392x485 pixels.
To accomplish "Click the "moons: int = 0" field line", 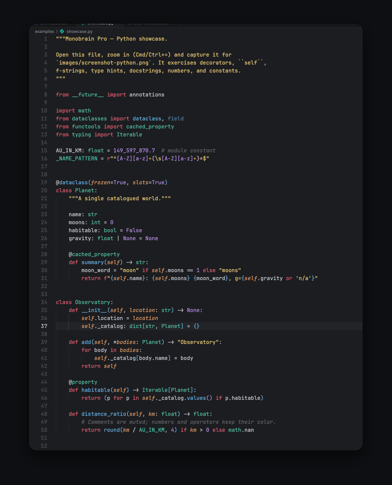I will click(x=91, y=222).
